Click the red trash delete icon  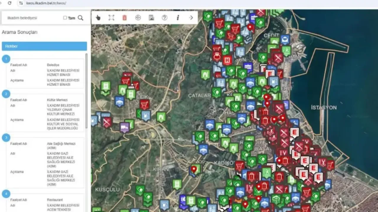pyautogui.click(x=125, y=18)
